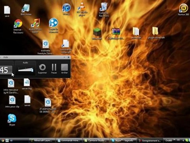The image size is (190, 143).
Task: Stop recording with the Arrêter button
Action: (x=65, y=69)
